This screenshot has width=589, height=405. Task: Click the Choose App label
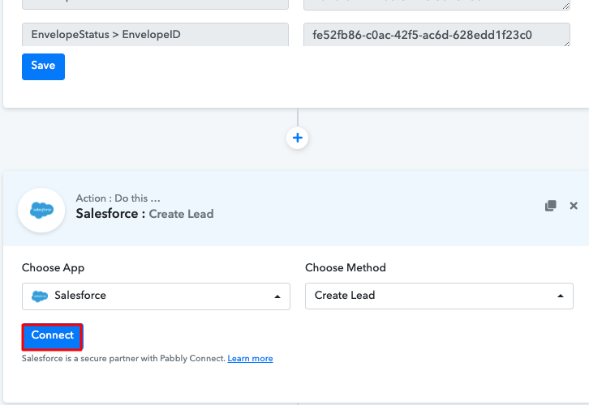[53, 268]
